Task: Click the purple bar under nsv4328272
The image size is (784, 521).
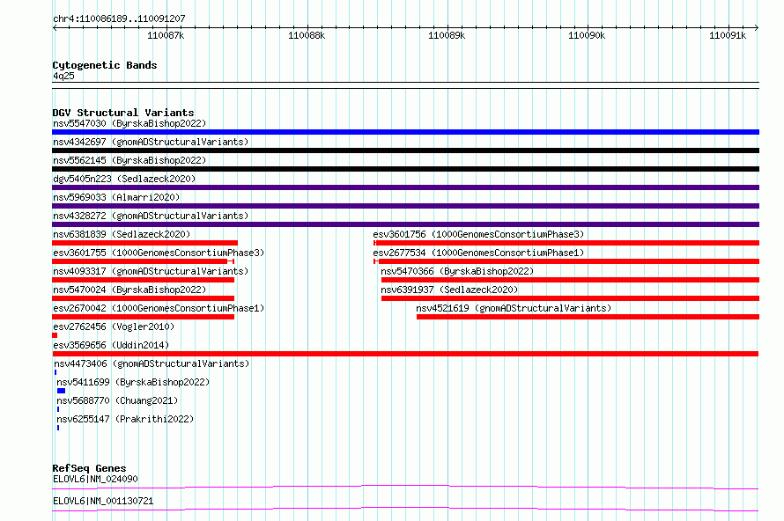Action: tap(405, 224)
